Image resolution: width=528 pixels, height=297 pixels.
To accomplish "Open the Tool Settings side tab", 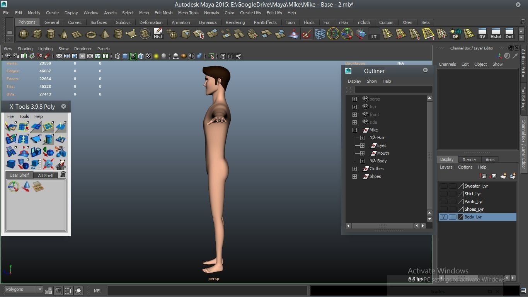I will click(x=523, y=98).
